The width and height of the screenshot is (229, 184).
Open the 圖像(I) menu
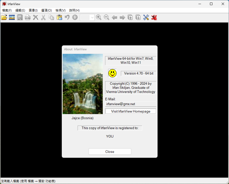click(x=33, y=10)
